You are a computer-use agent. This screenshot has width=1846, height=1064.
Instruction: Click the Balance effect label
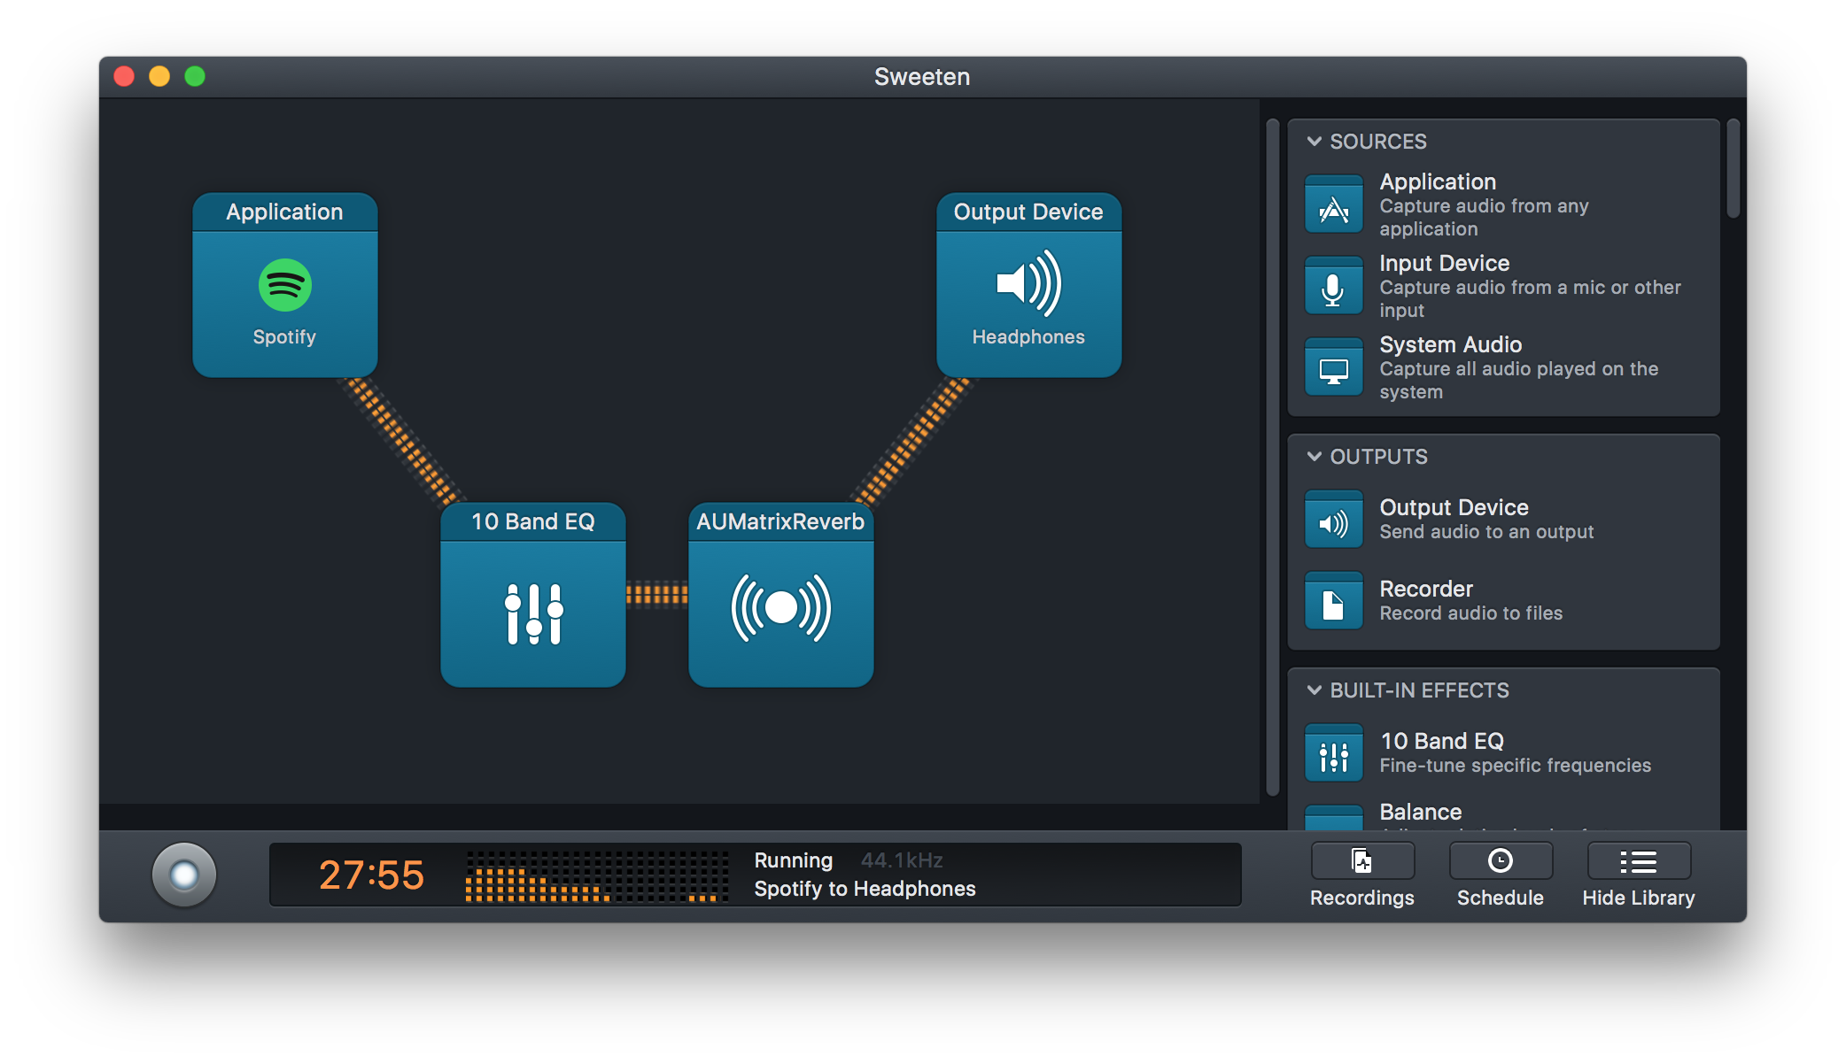[1421, 812]
